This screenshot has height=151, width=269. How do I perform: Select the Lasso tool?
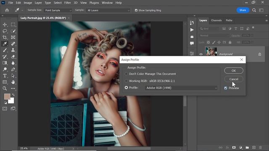(x=5, y=31)
